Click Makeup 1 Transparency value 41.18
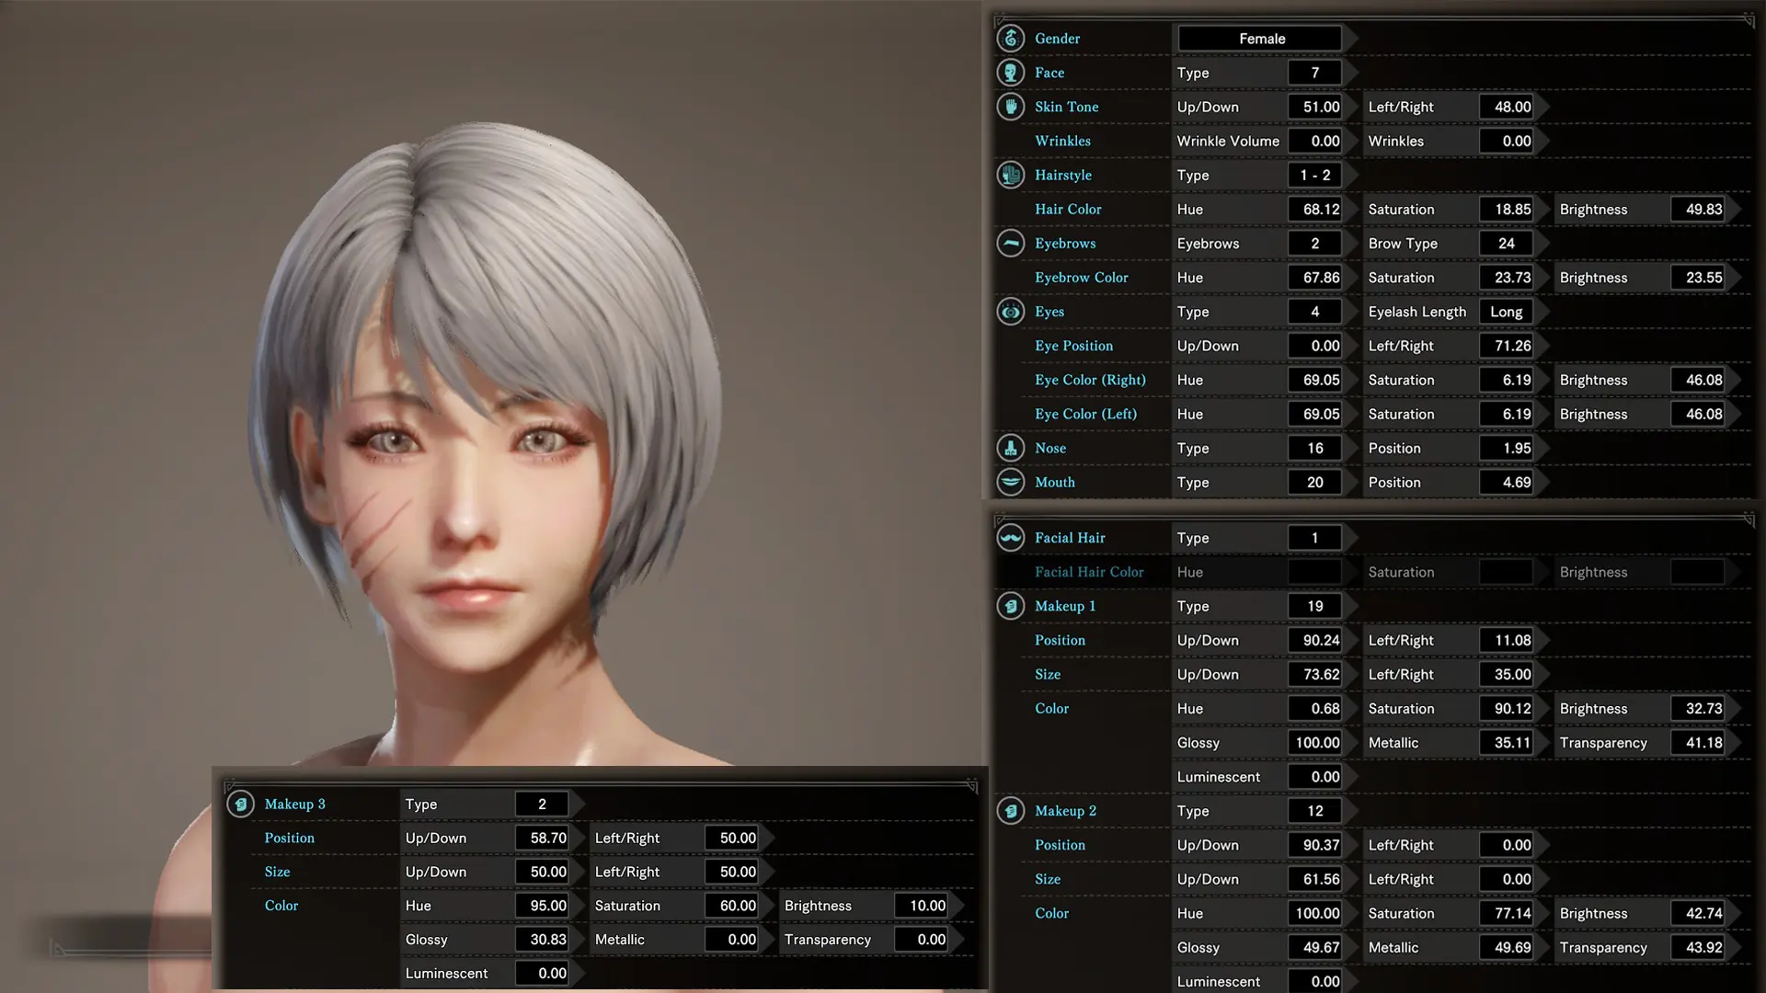This screenshot has width=1766, height=993. click(x=1697, y=742)
